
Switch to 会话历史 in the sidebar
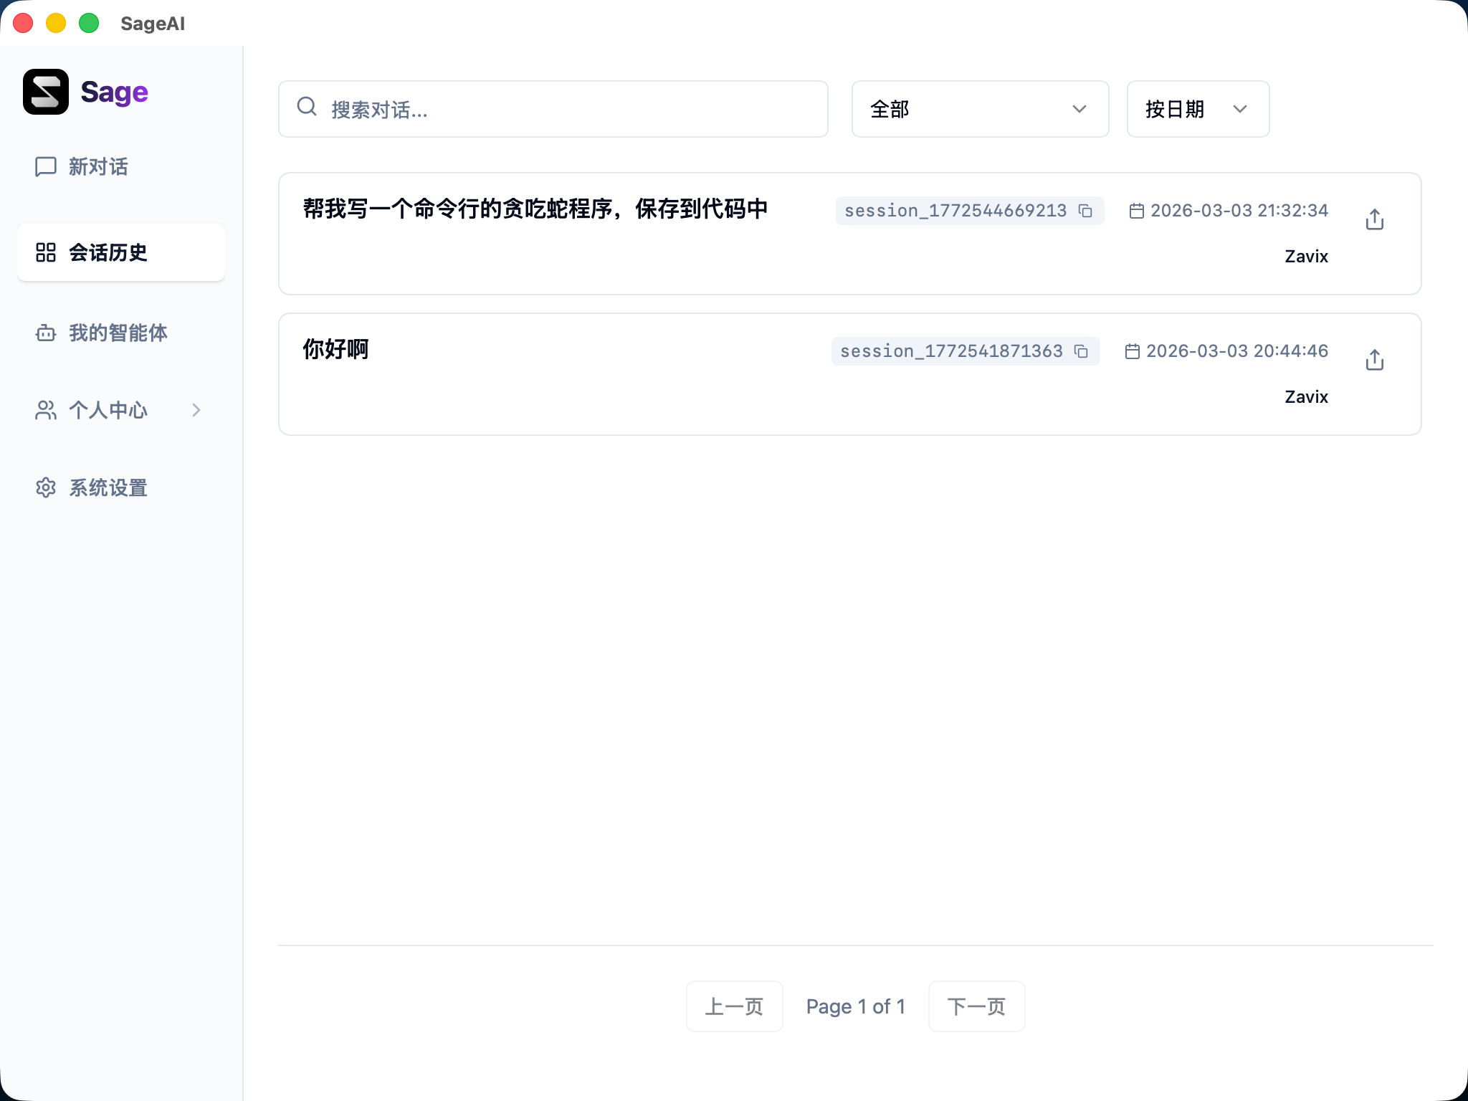[x=108, y=252]
